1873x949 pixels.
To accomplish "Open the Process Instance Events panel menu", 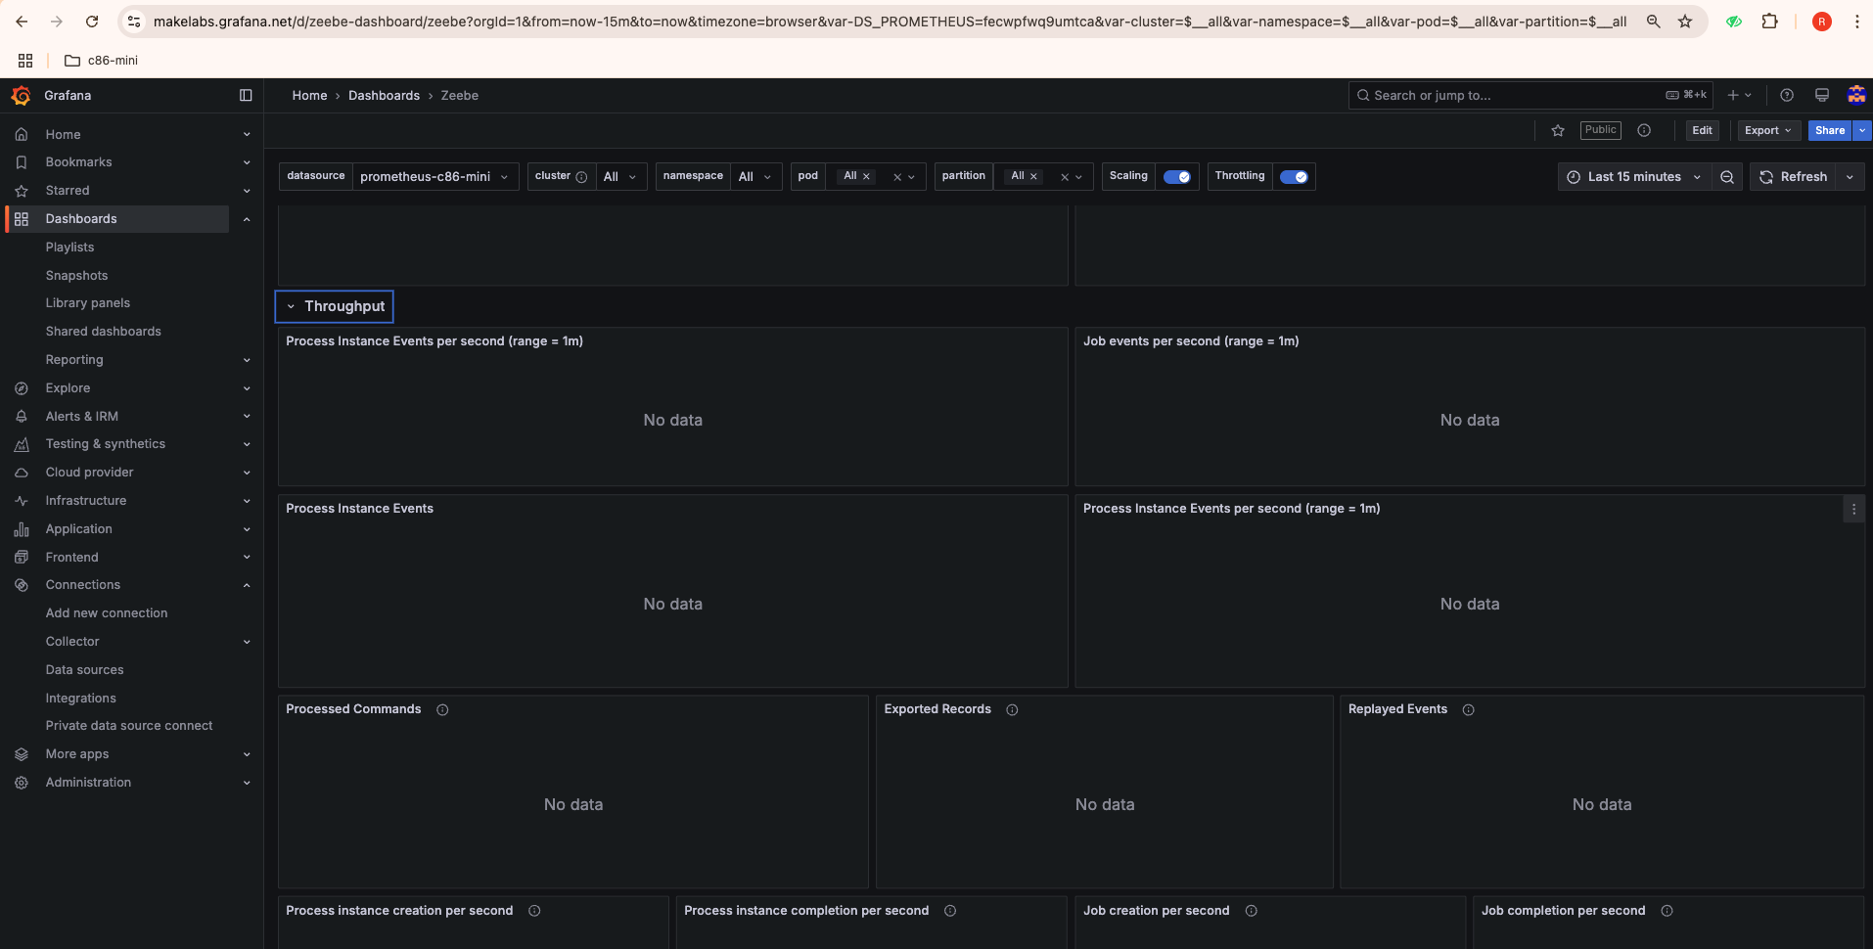I will coord(1055,509).
